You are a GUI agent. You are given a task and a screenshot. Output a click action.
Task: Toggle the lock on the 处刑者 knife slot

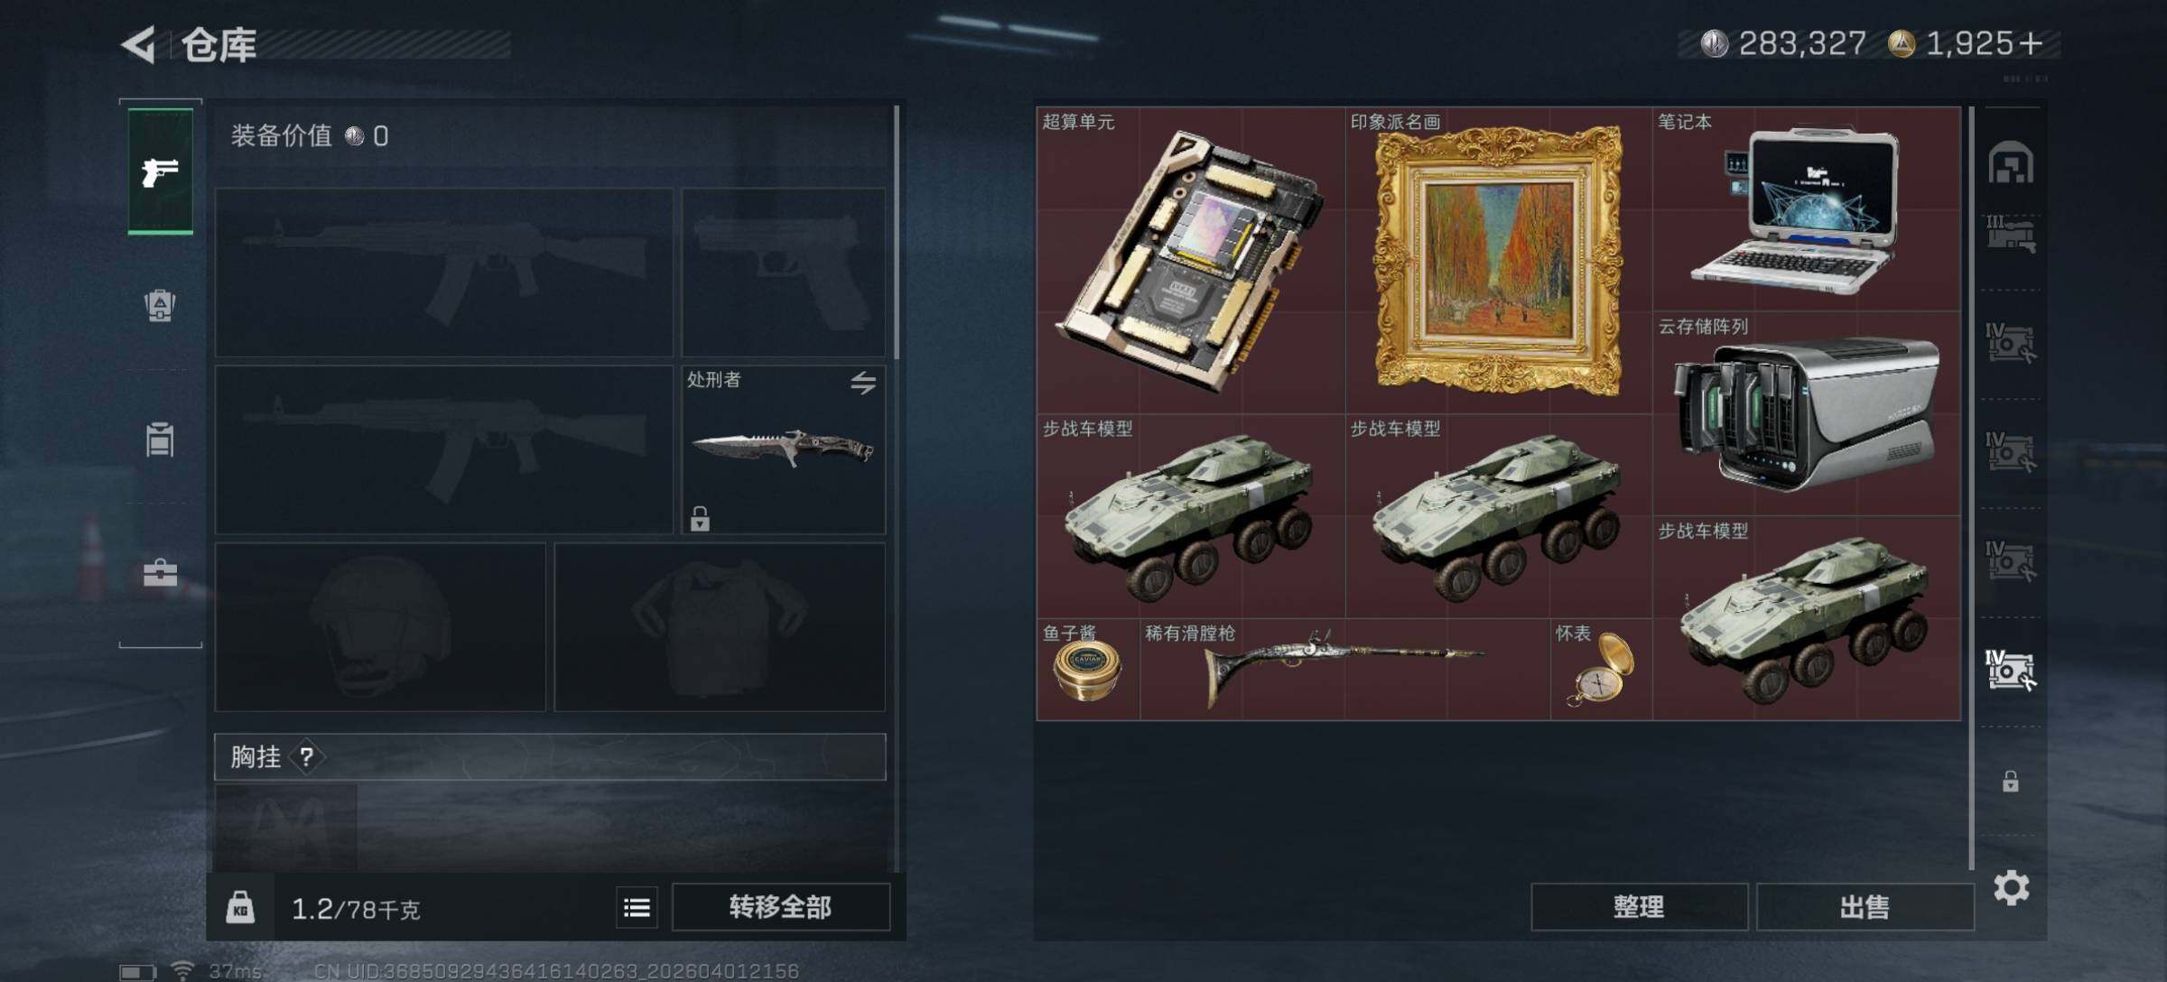pos(700,519)
